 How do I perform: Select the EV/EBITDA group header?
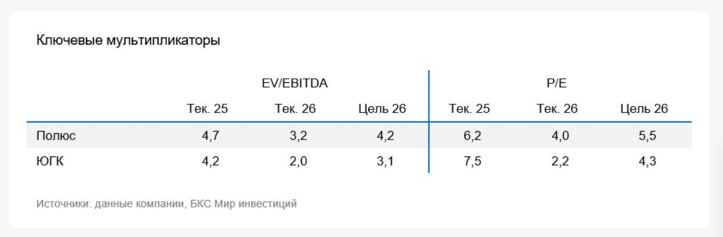[295, 83]
